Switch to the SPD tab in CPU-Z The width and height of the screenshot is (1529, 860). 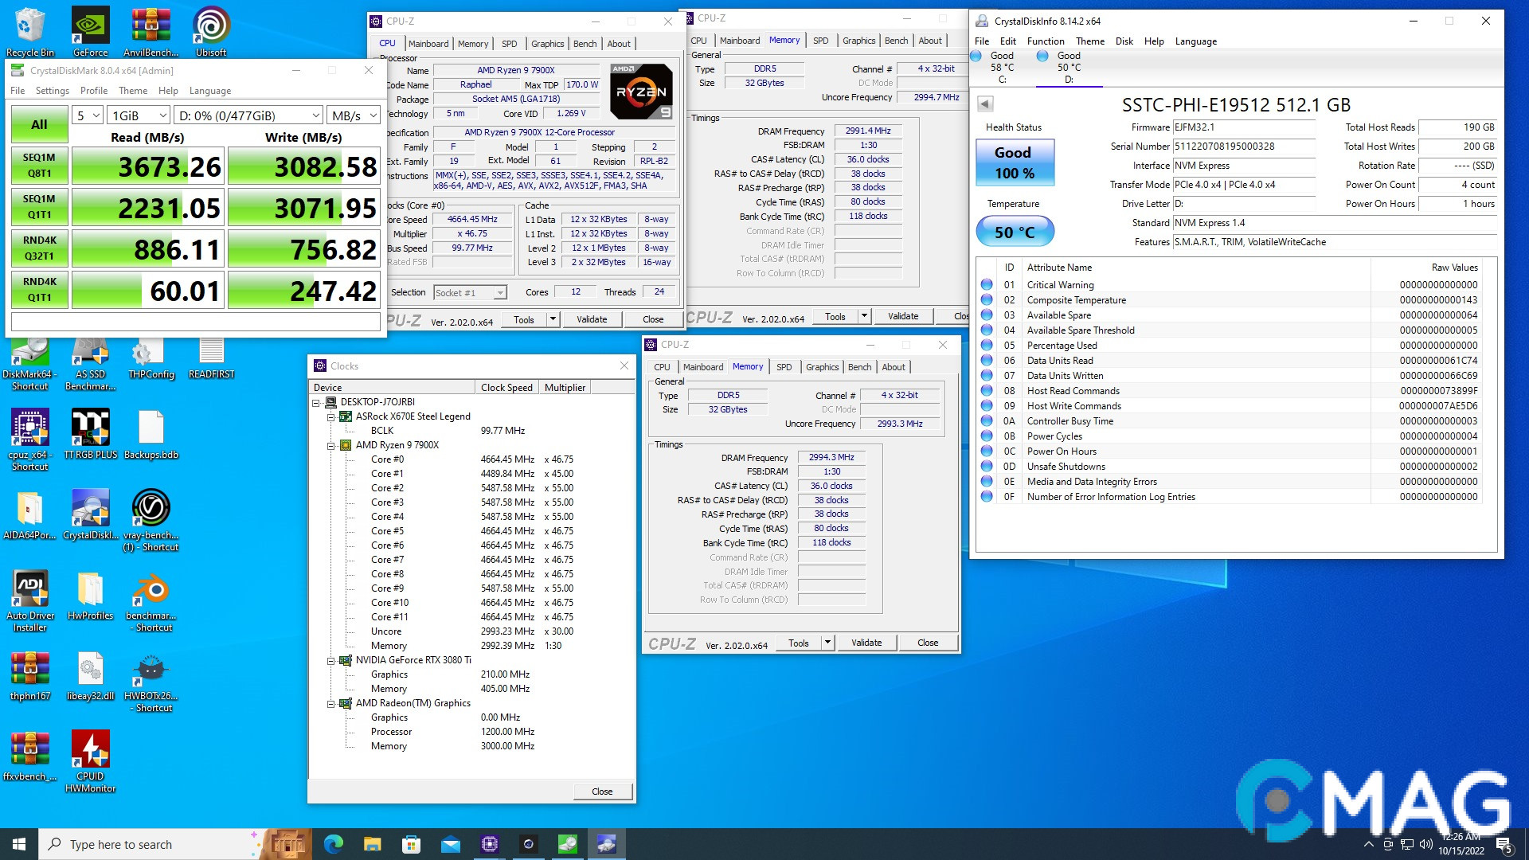pyautogui.click(x=509, y=44)
